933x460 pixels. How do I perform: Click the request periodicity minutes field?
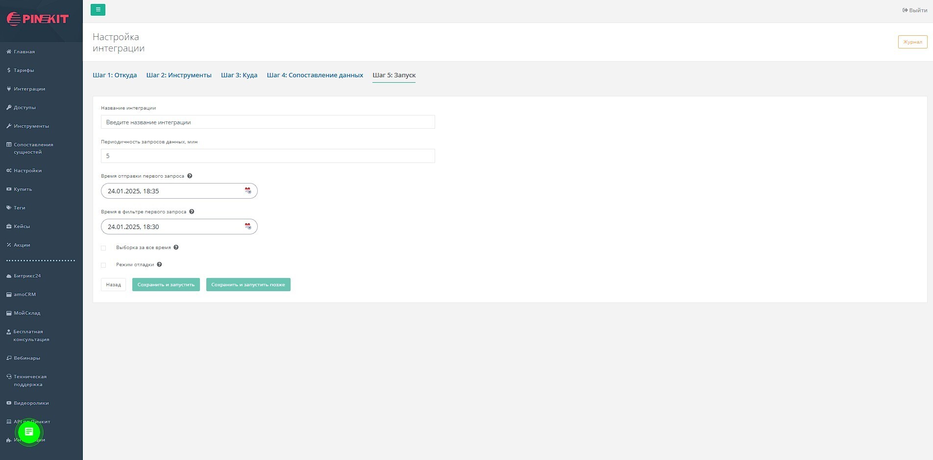coord(268,156)
